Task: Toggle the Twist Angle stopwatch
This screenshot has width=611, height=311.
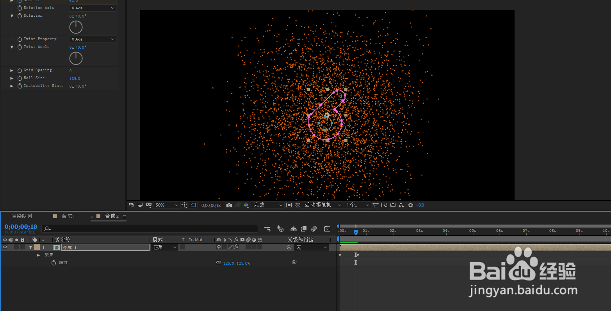Action: [x=20, y=47]
